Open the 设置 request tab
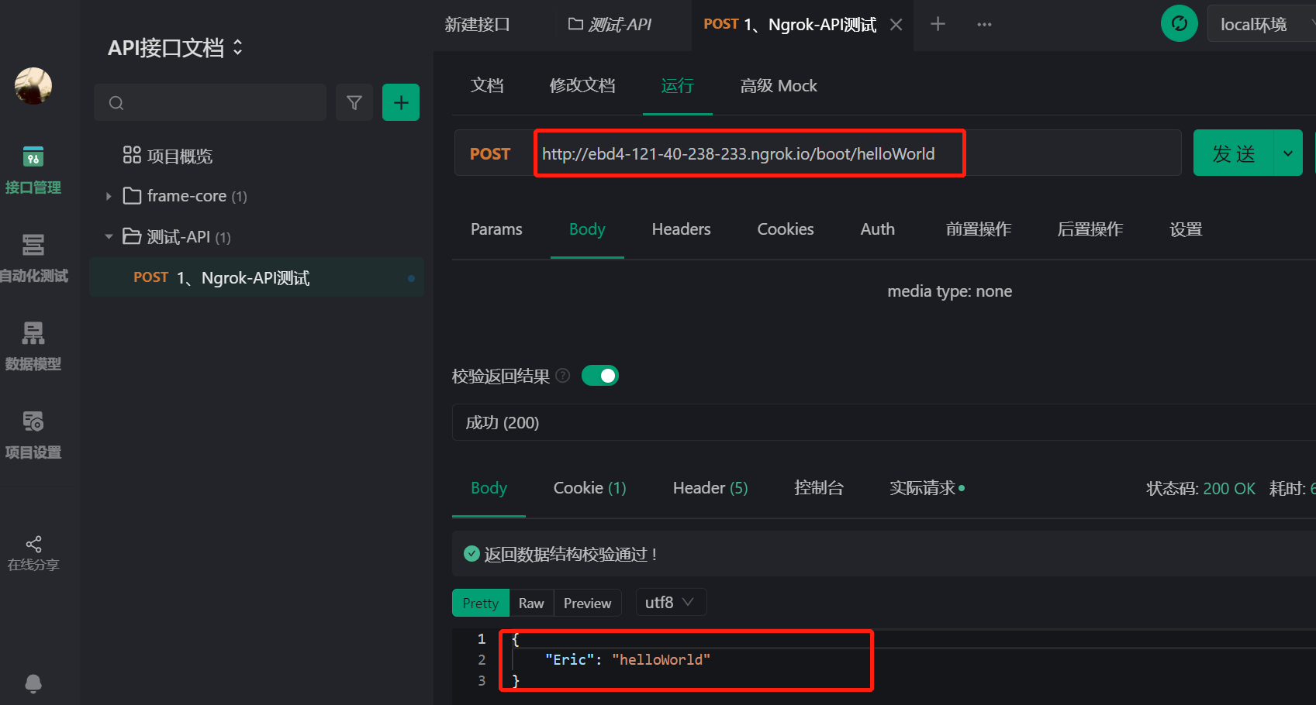 [x=1186, y=229]
